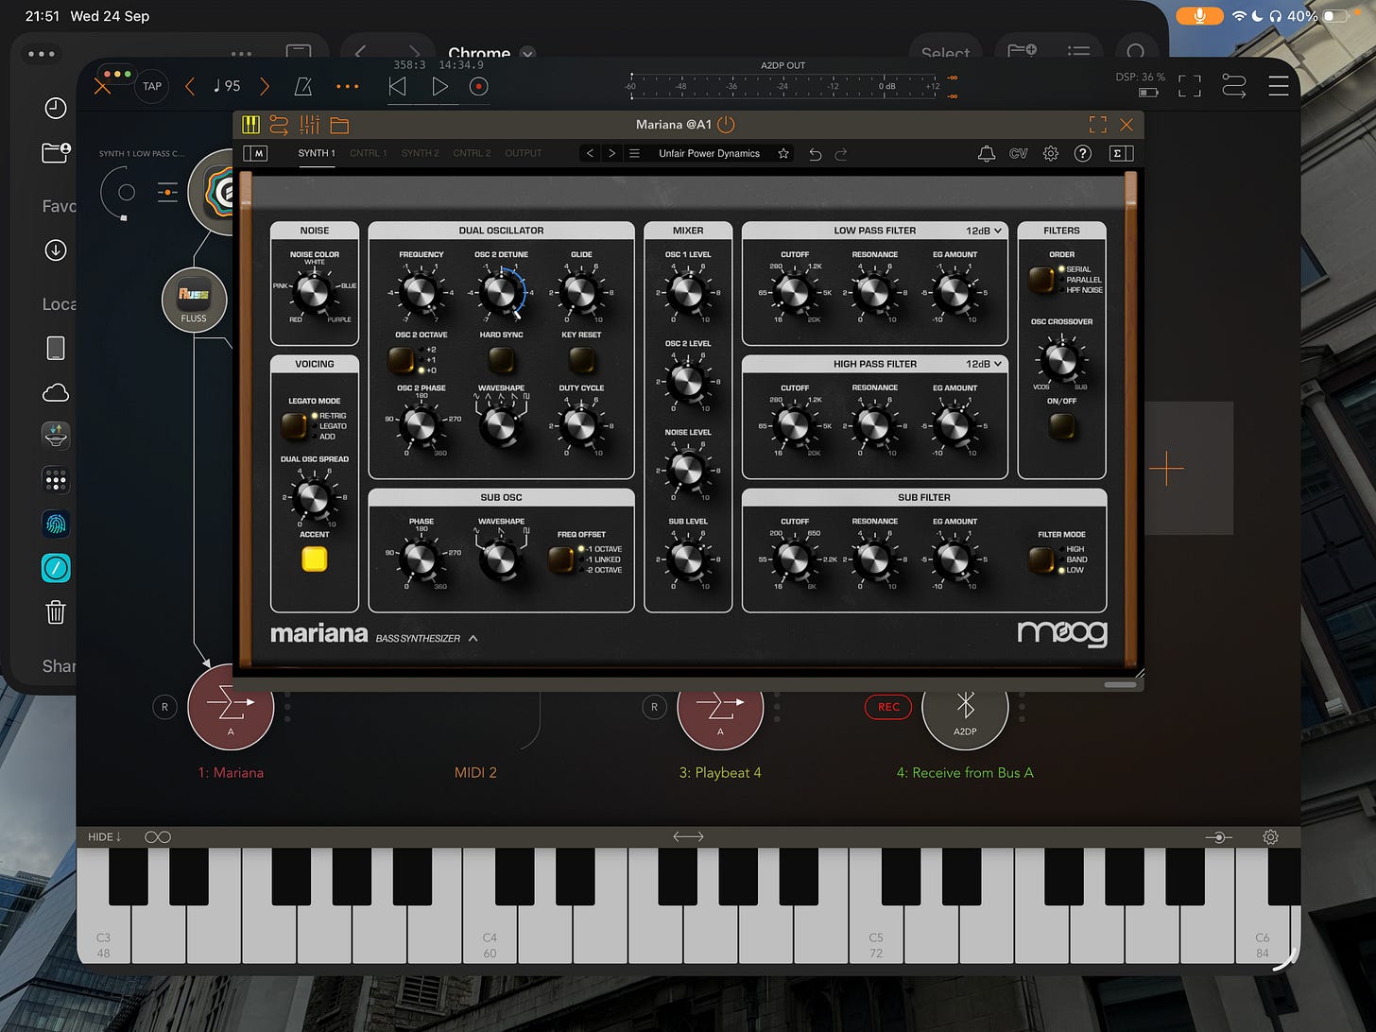
Task: Click REC button on channel 4
Action: (x=888, y=707)
